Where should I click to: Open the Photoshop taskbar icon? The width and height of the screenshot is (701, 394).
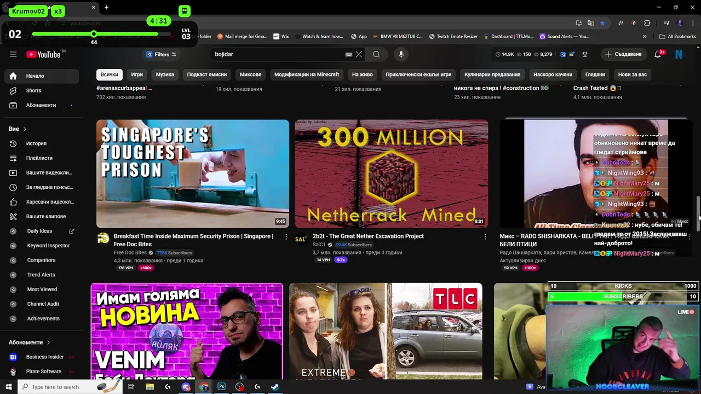click(221, 386)
